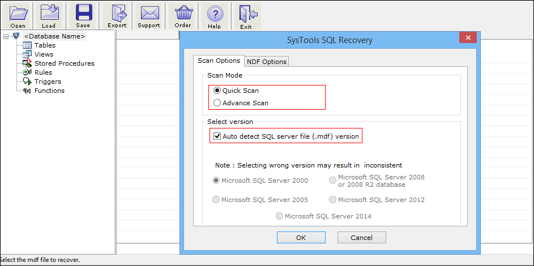This screenshot has width=534, height=266.
Task: Select the Rules label in tree
Action: point(43,72)
